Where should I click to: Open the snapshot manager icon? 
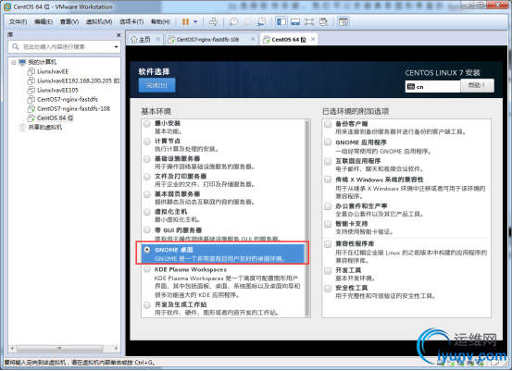tap(261, 22)
